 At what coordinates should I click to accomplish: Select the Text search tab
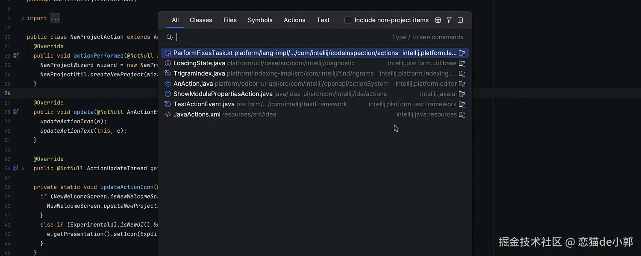tap(323, 20)
